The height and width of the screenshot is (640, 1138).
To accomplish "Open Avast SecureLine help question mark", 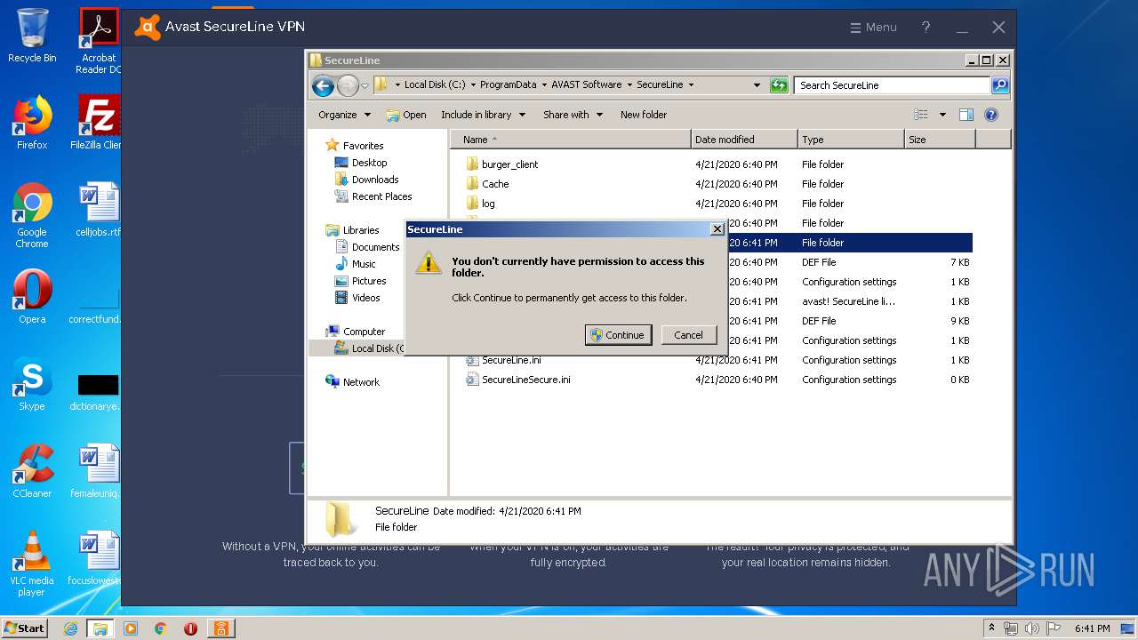I will pyautogui.click(x=926, y=28).
